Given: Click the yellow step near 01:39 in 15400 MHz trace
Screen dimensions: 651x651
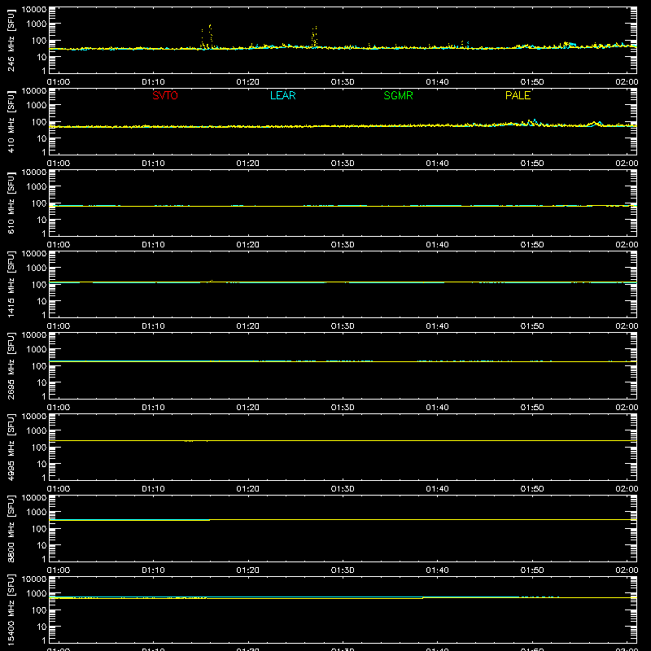Looking at the screenshot, I should [423, 598].
